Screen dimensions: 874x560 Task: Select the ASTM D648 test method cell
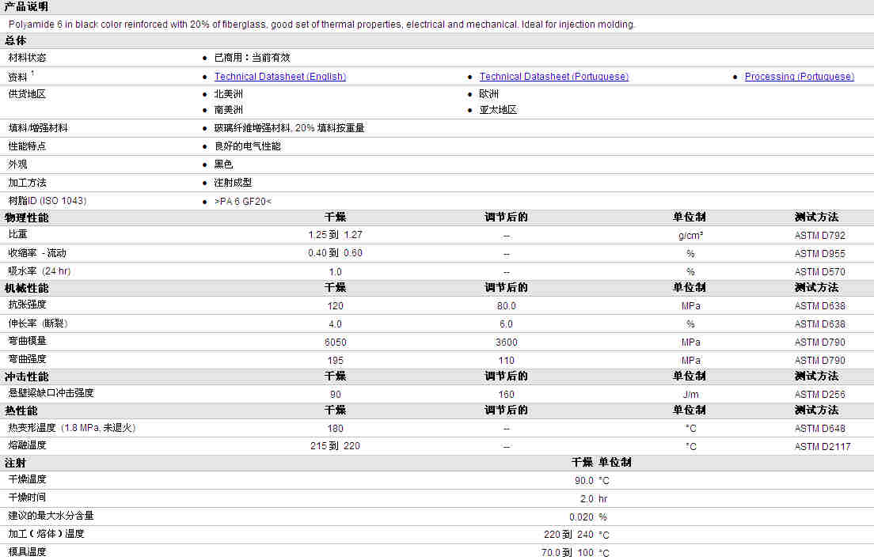click(819, 429)
